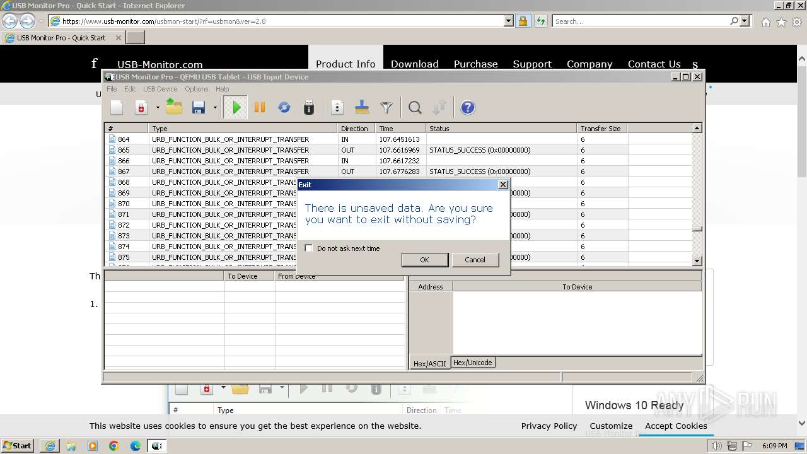Open the File menu in USB Monitor Pro
Screen dimensions: 807x454
[x=112, y=89]
